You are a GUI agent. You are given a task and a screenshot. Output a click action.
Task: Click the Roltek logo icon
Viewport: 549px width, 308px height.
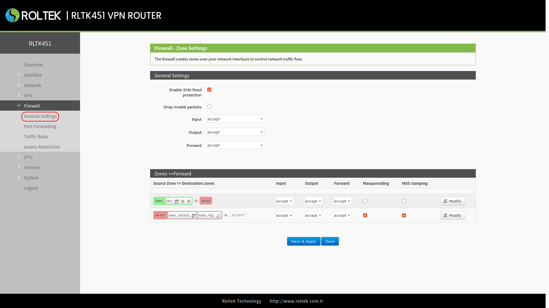[x=12, y=15]
